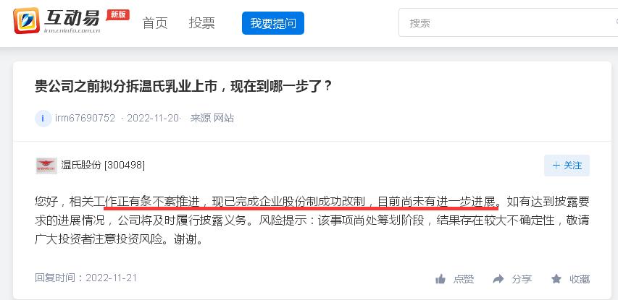Screen dimensions: 618x300
Task: Go to the 首页 tab
Action: click(155, 23)
